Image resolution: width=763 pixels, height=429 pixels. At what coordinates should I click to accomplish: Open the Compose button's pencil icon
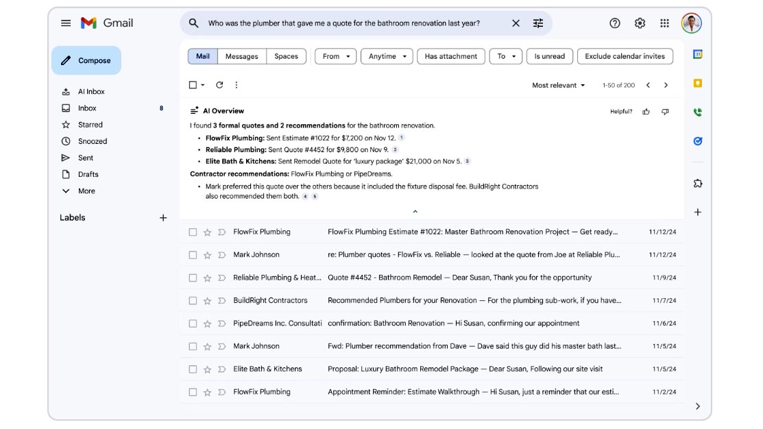point(66,60)
